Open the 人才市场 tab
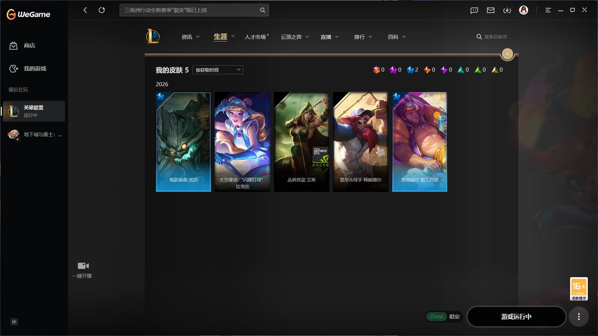The image size is (598, 336). coord(256,37)
